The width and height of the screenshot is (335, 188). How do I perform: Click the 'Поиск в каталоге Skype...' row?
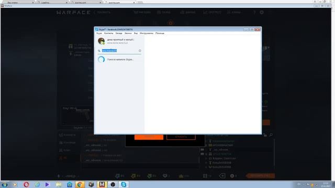pos(119,60)
